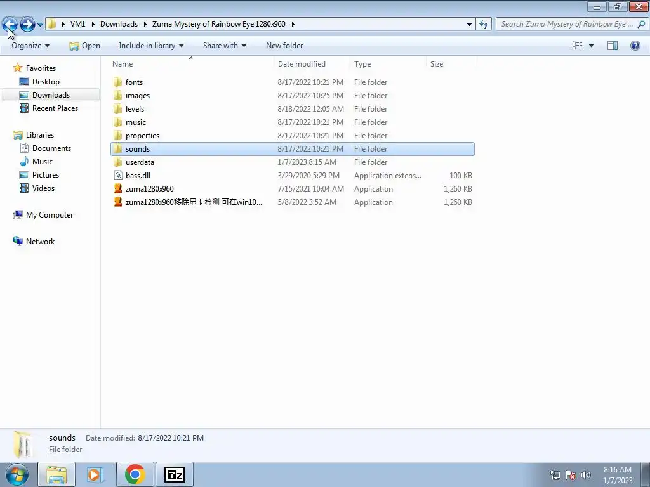Expand arrow after Zuma Mystery breadcrumb
The width and height of the screenshot is (650, 487).
[293, 24]
